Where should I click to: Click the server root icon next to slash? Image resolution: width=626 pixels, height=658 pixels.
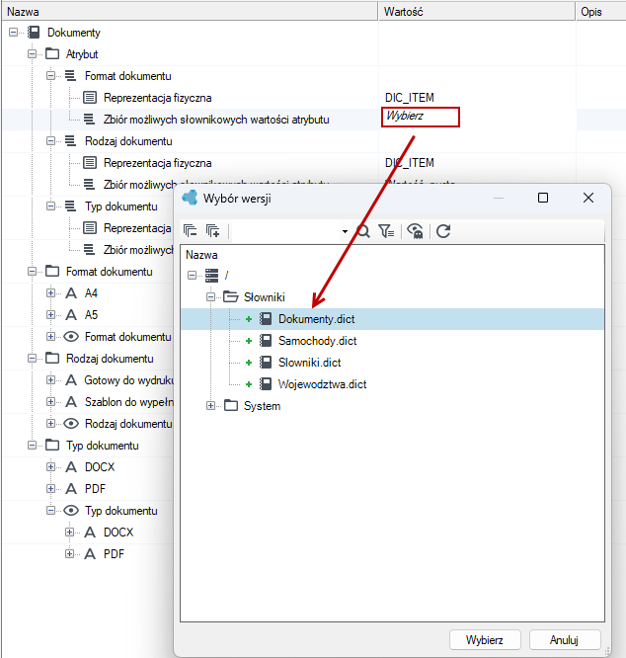211,276
